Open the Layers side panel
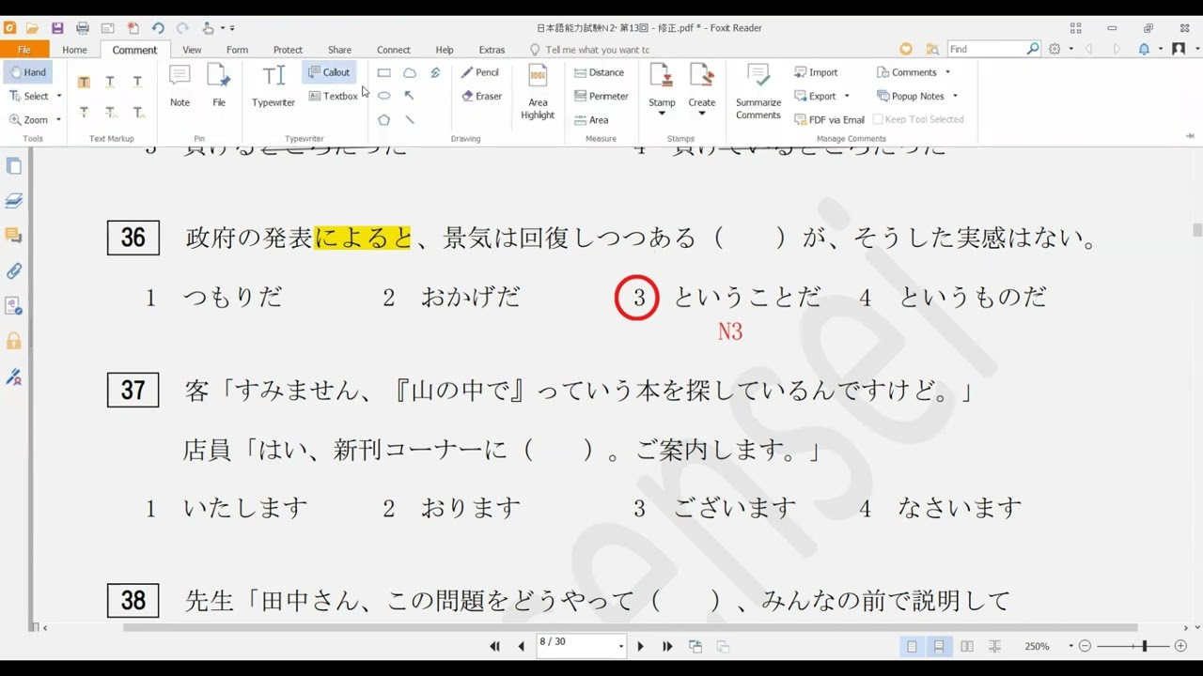Viewport: 1203px width, 676px height. [x=14, y=201]
